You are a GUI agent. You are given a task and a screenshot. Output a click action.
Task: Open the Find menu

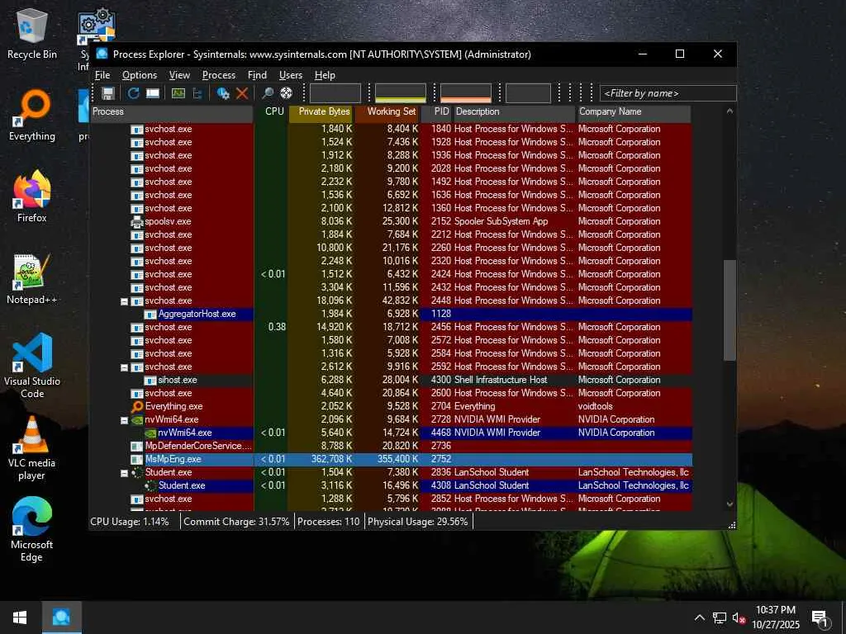(x=258, y=75)
